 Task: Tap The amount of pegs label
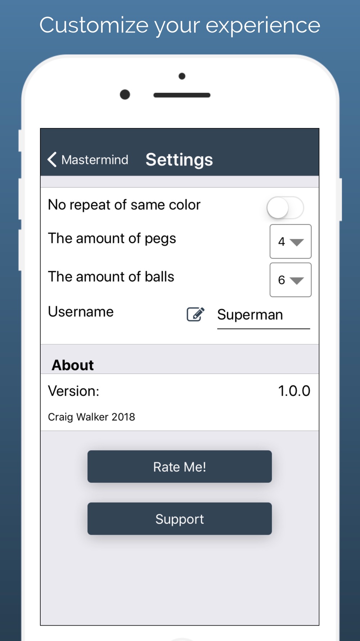pyautogui.click(x=112, y=239)
